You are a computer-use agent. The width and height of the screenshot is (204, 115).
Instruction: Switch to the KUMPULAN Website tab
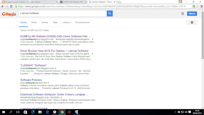[73, 2]
